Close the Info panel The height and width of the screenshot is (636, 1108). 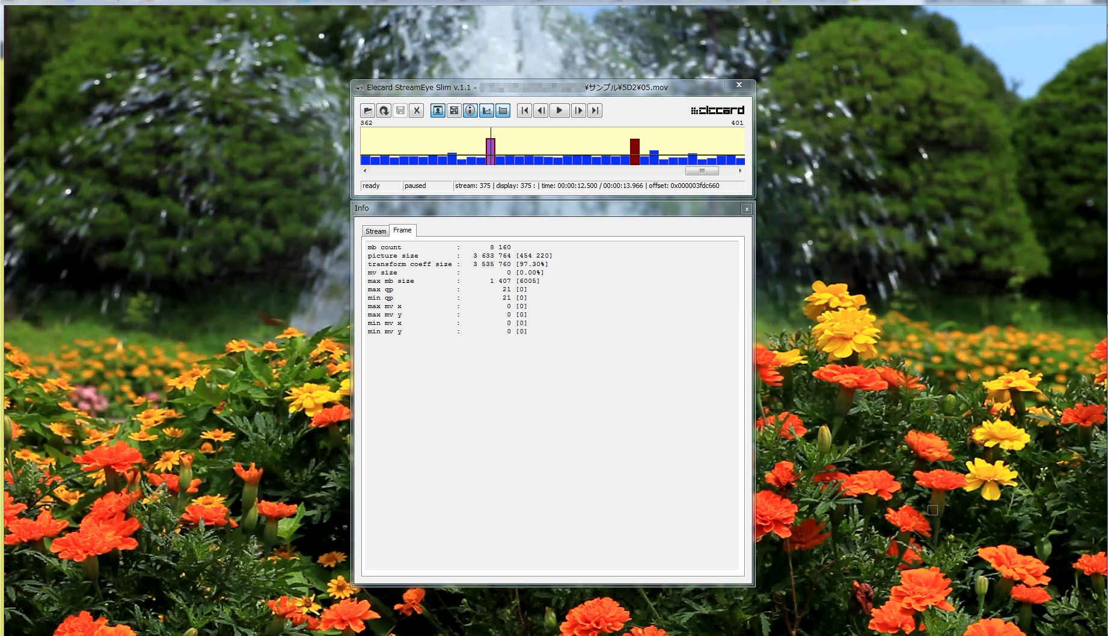[746, 209]
